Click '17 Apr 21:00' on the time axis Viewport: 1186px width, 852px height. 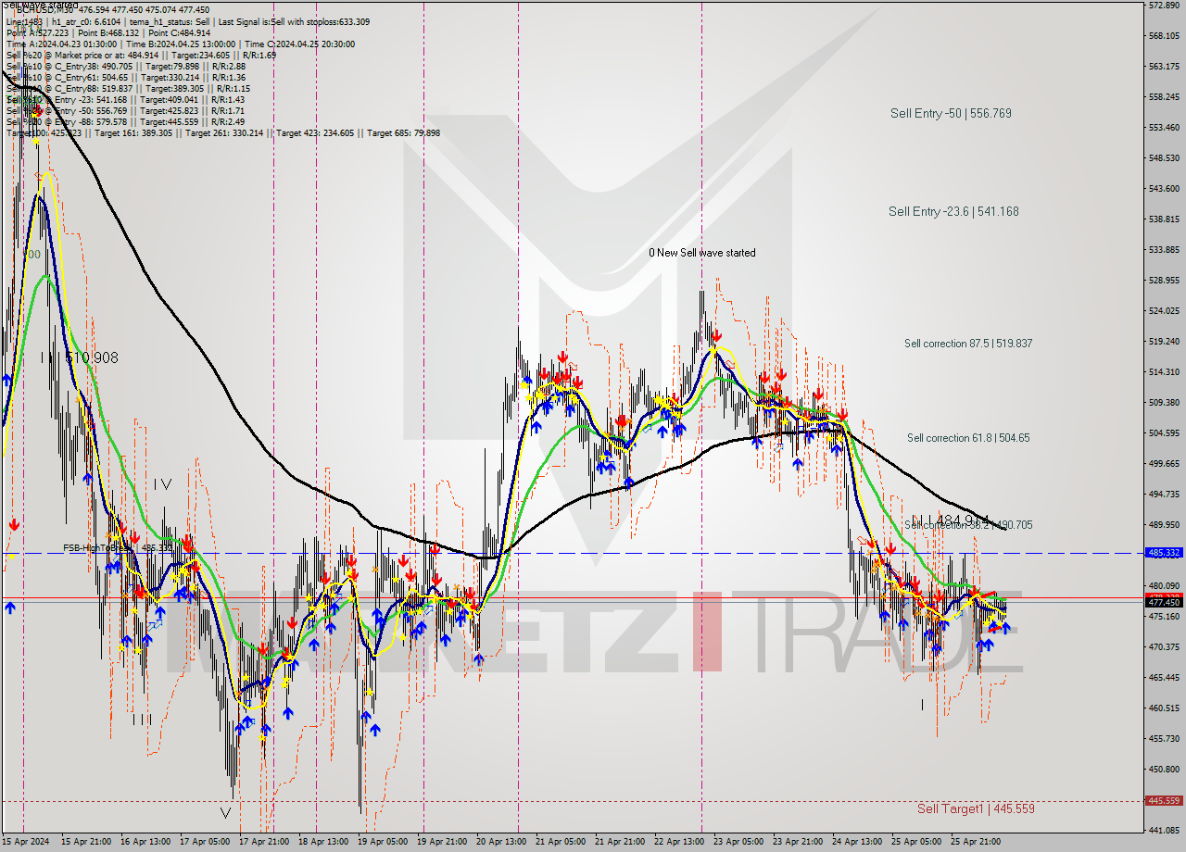pyautogui.click(x=266, y=843)
